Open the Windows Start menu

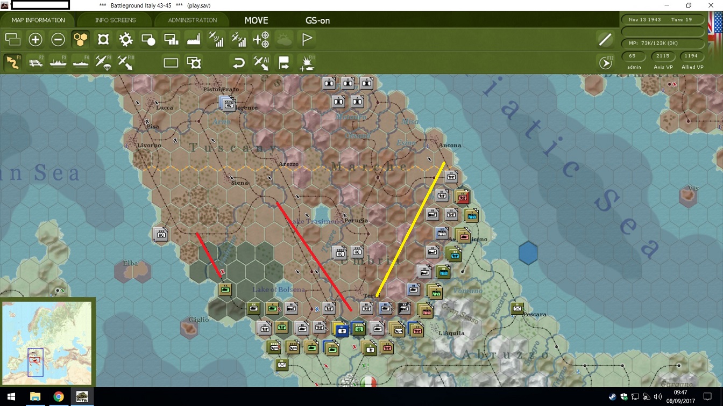coord(11,397)
